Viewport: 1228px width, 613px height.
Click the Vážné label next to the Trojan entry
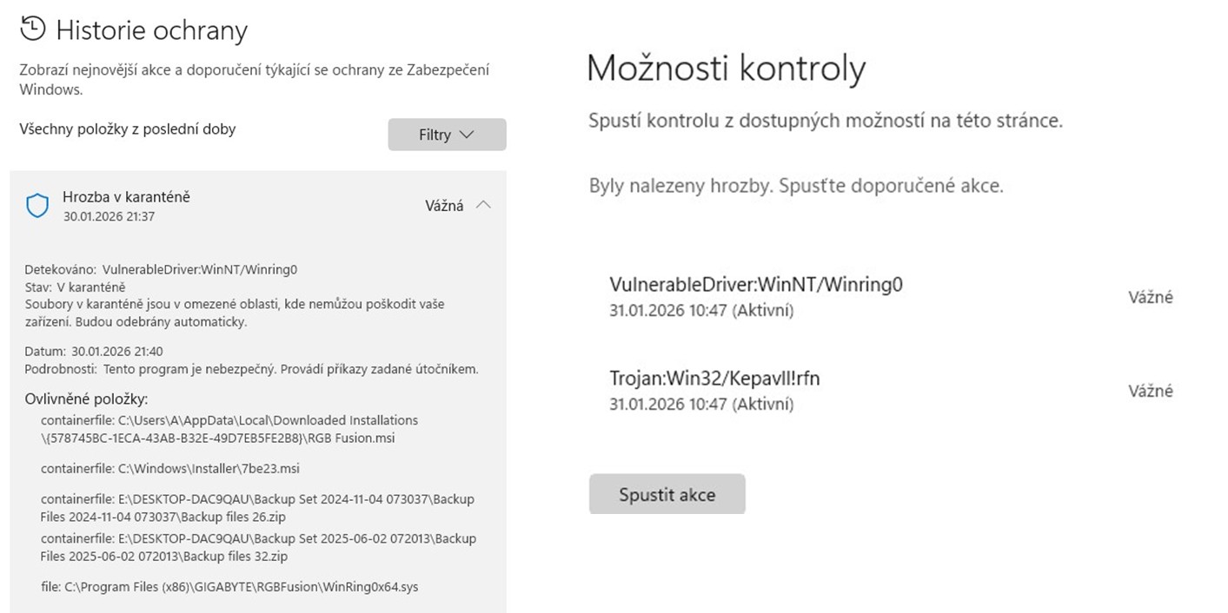[x=1151, y=391]
